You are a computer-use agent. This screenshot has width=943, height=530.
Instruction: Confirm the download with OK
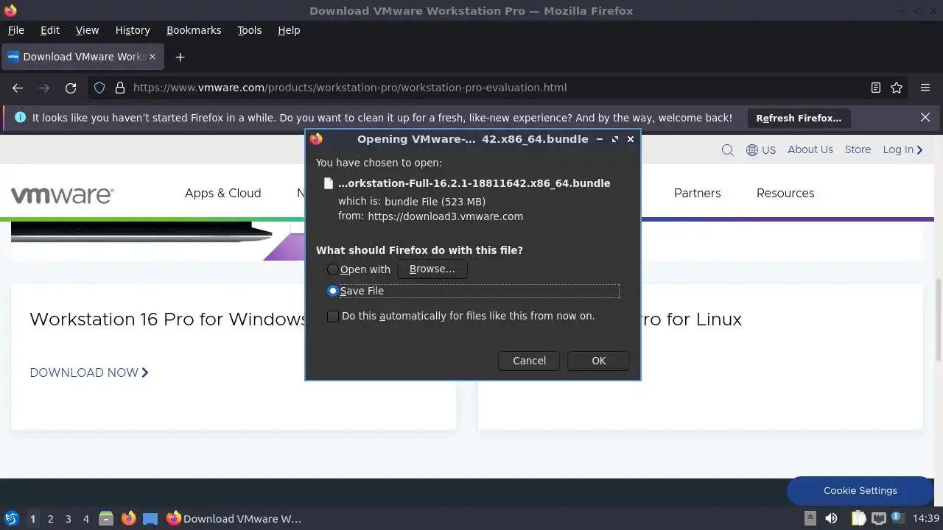tap(598, 361)
